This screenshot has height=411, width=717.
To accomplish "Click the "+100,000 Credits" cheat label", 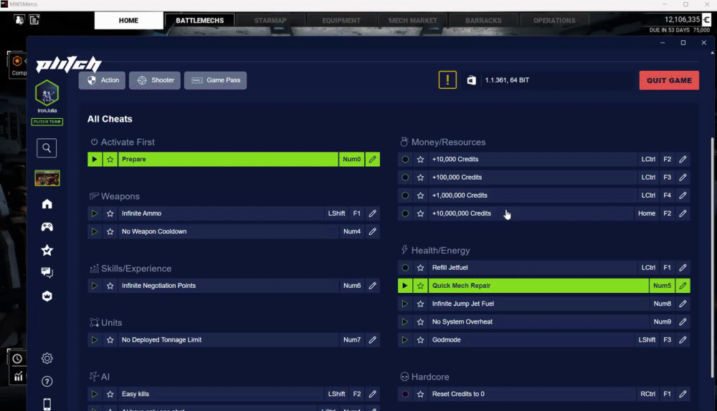I will tap(457, 177).
